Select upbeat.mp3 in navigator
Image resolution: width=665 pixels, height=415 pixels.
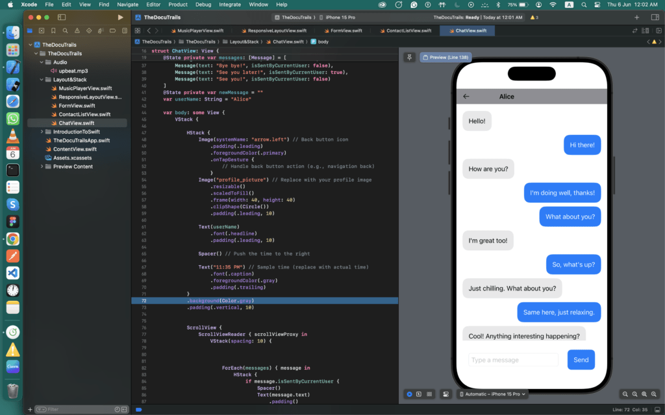click(x=73, y=71)
